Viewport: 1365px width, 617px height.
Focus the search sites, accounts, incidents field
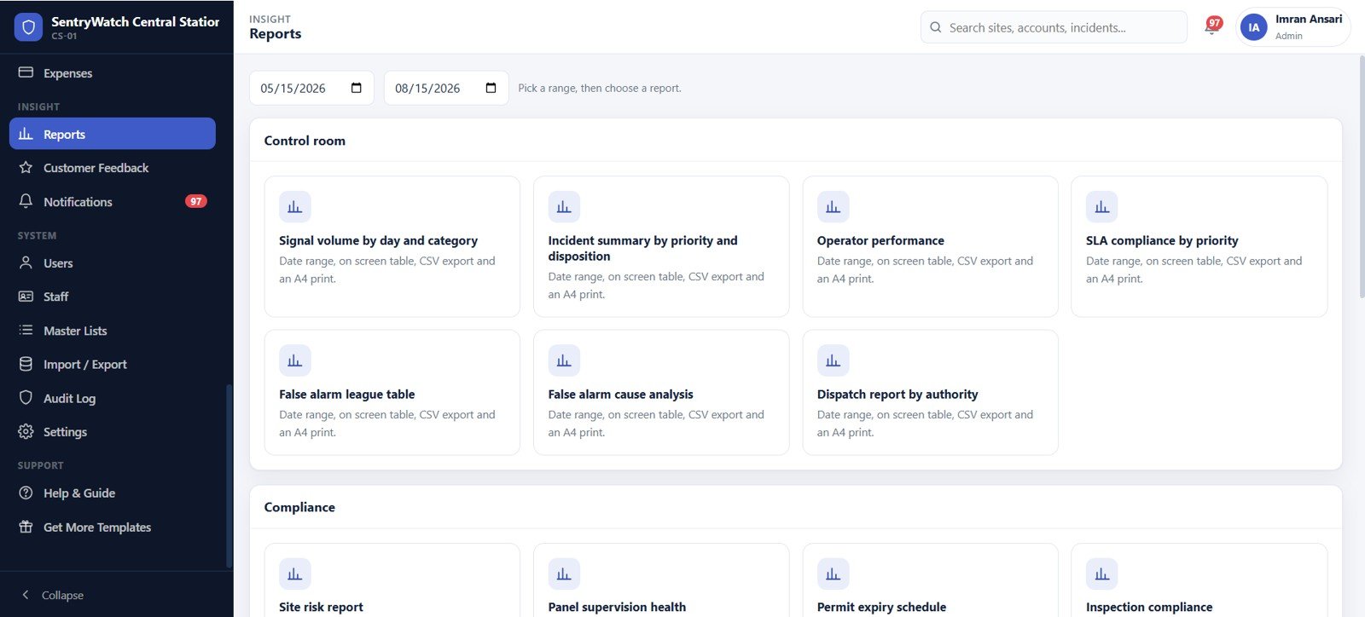click(x=1054, y=27)
